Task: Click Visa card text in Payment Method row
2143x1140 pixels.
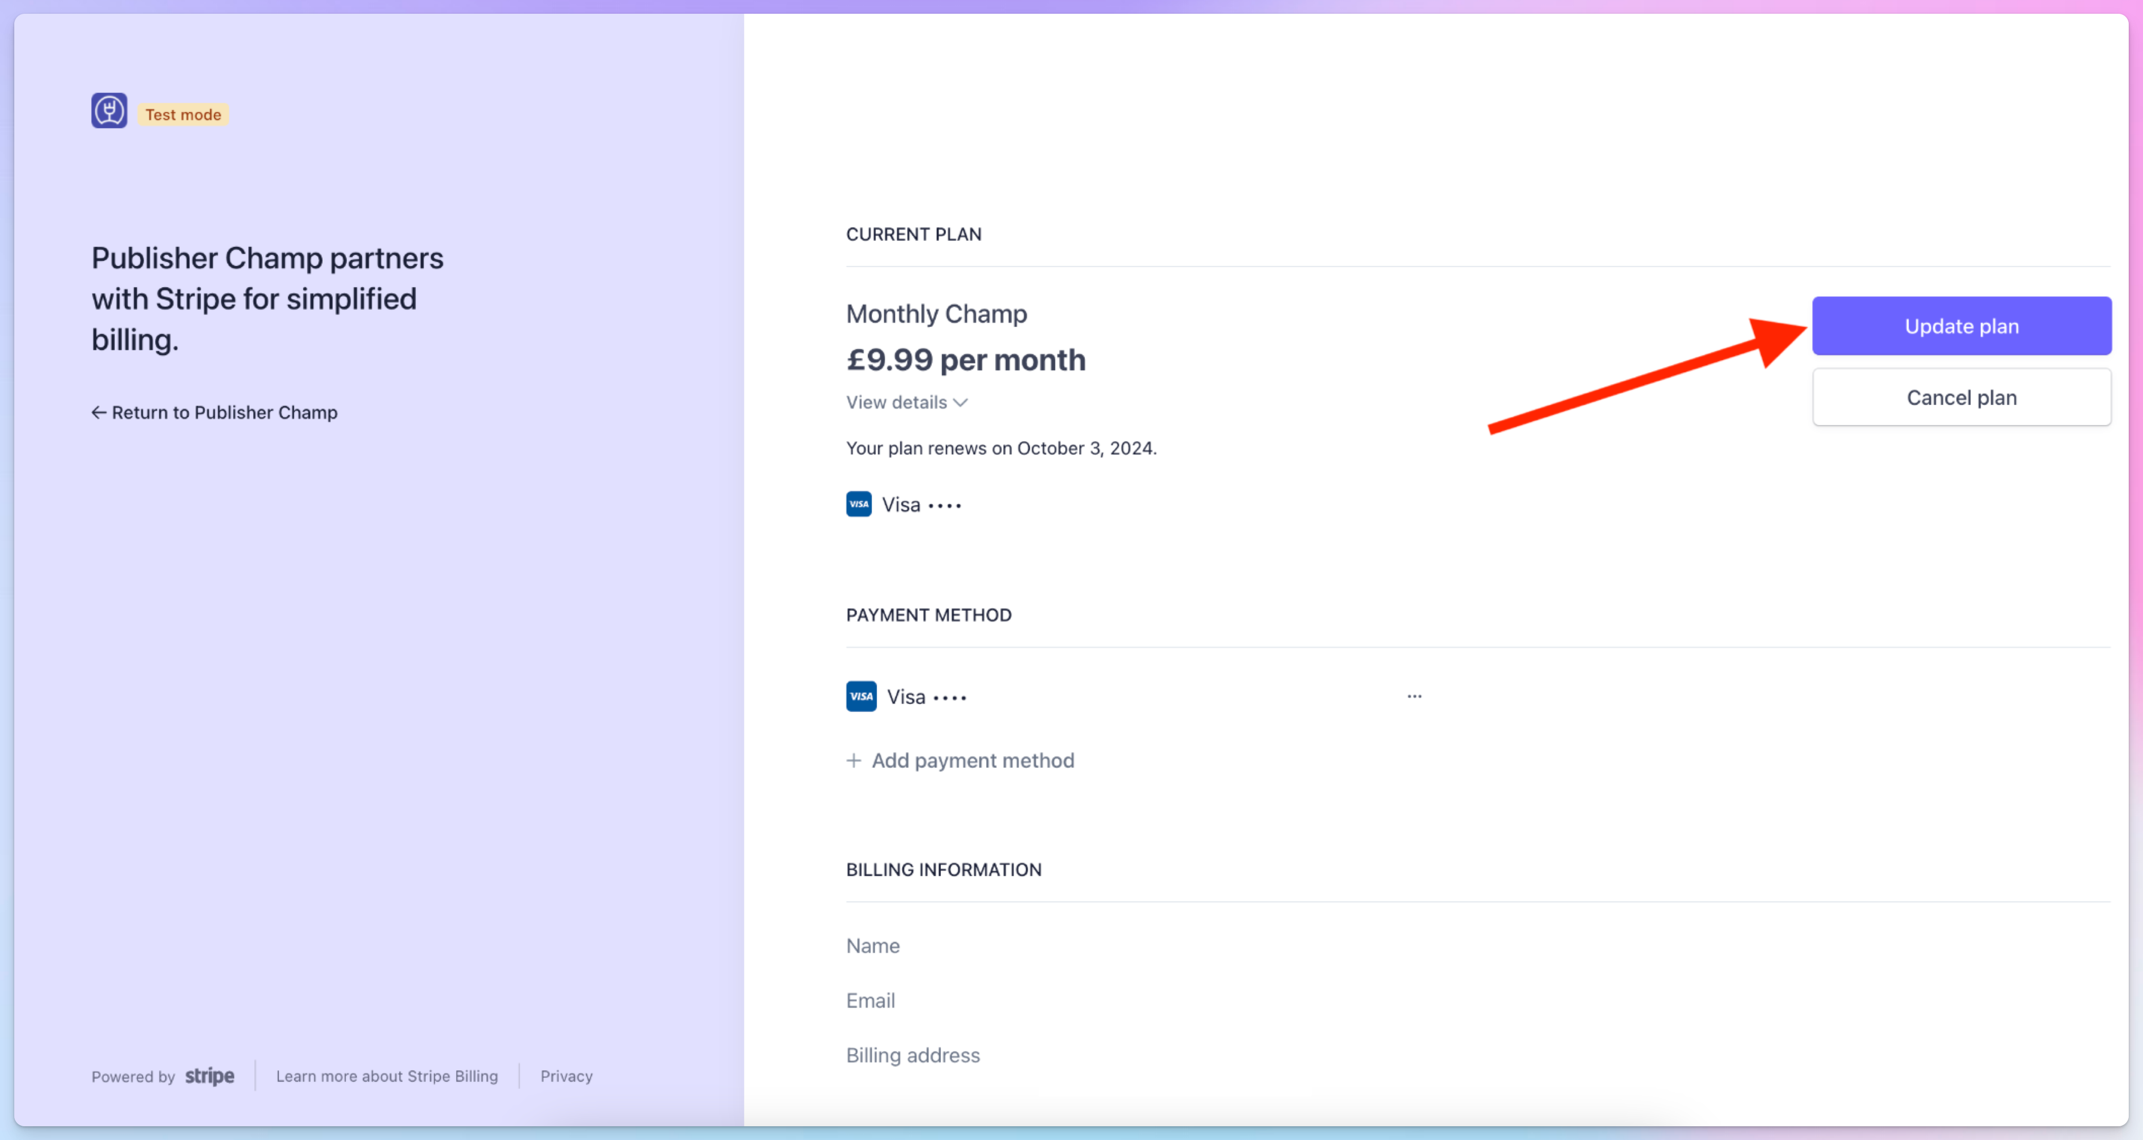Action: tap(927, 697)
